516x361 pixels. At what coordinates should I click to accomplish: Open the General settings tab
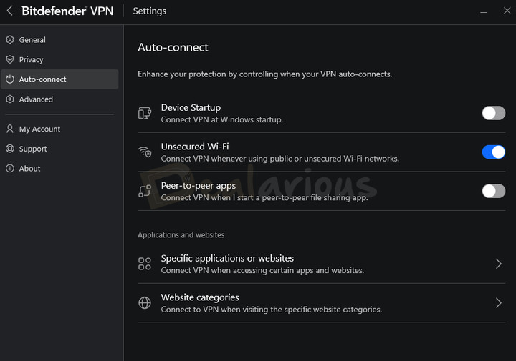point(59,40)
